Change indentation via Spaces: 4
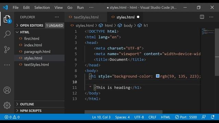Image resolution: width=219 pixels, height=123 pixels. pyautogui.click(x=123, y=117)
